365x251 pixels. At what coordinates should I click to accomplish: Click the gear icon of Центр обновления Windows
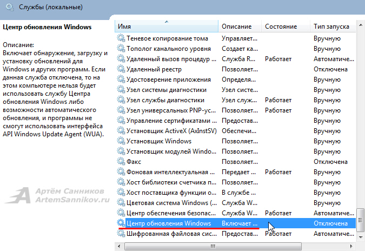121,223
